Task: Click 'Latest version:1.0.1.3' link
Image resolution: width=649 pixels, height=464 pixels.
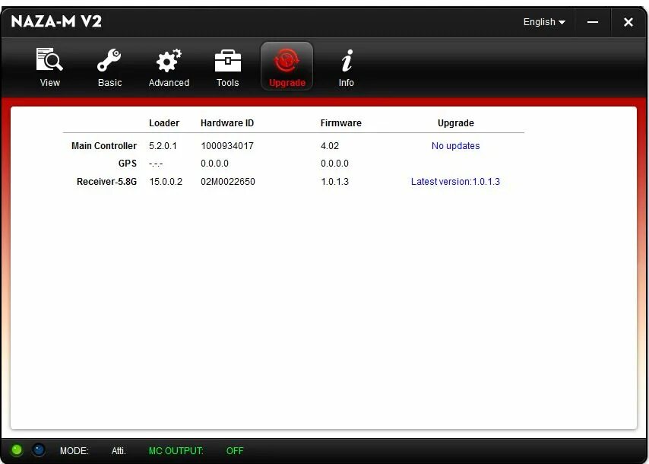Action: coord(455,182)
